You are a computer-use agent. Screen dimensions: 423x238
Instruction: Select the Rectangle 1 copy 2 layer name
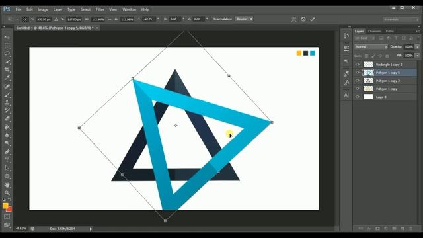(x=389, y=65)
